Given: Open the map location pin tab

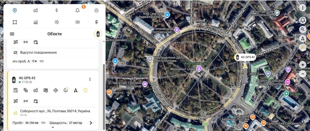Looking at the screenshot, I should tap(15, 11).
